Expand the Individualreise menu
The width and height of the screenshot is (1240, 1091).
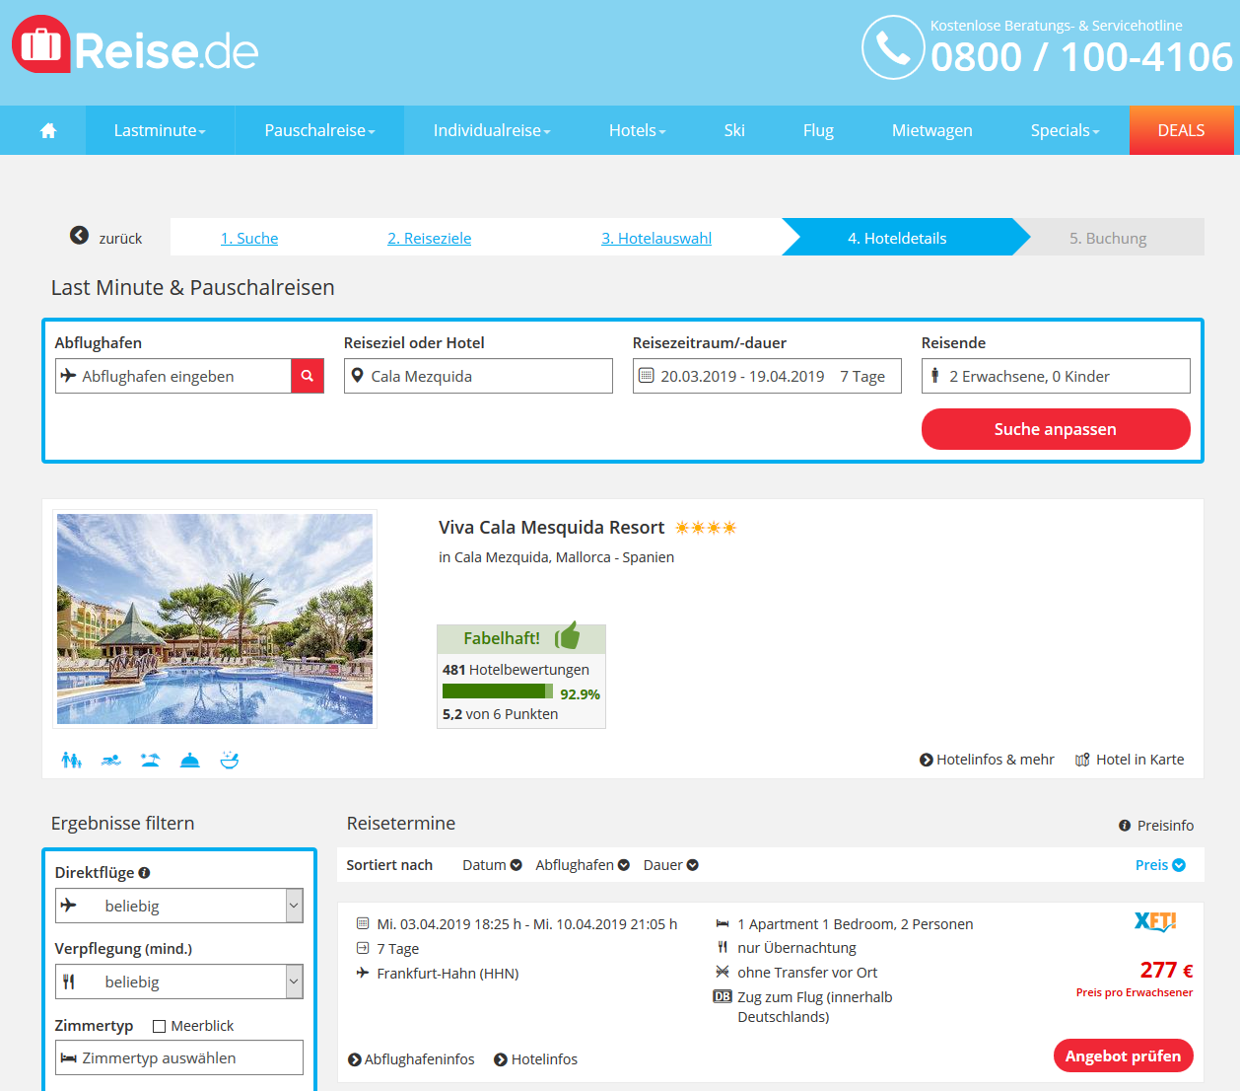pyautogui.click(x=492, y=130)
